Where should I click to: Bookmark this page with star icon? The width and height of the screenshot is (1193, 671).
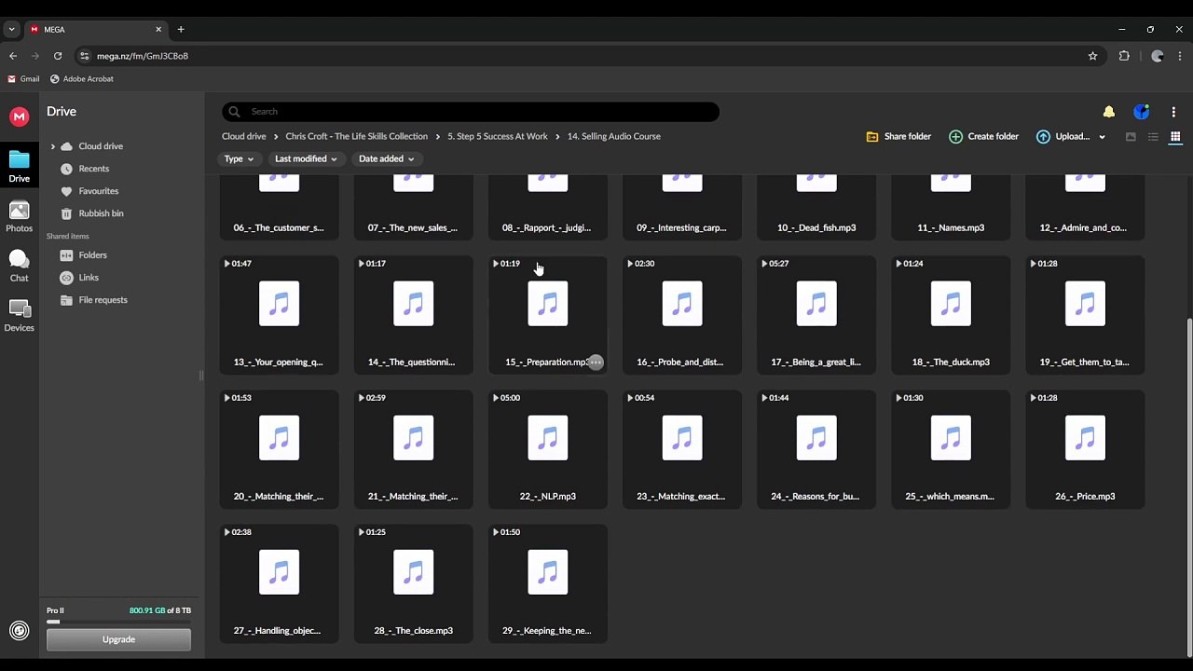click(x=1092, y=56)
